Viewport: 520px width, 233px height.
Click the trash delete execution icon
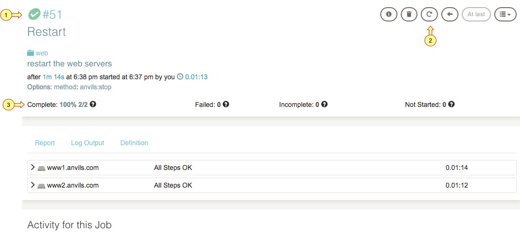pos(409,14)
